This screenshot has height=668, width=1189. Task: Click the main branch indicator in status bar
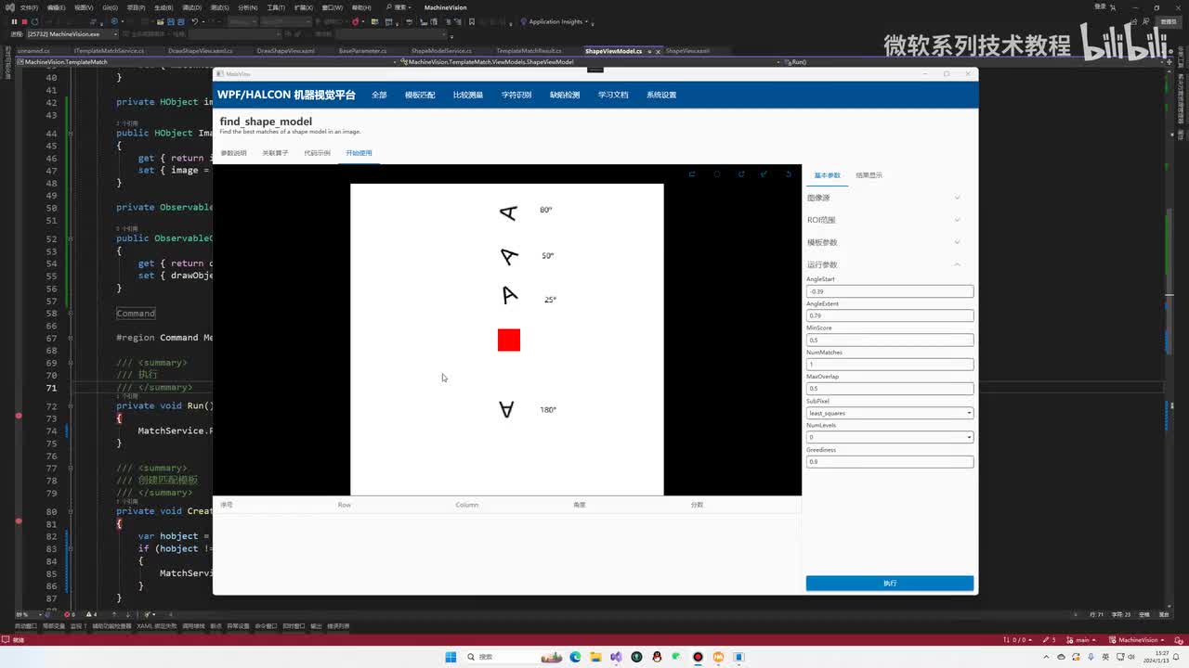(x=1079, y=639)
